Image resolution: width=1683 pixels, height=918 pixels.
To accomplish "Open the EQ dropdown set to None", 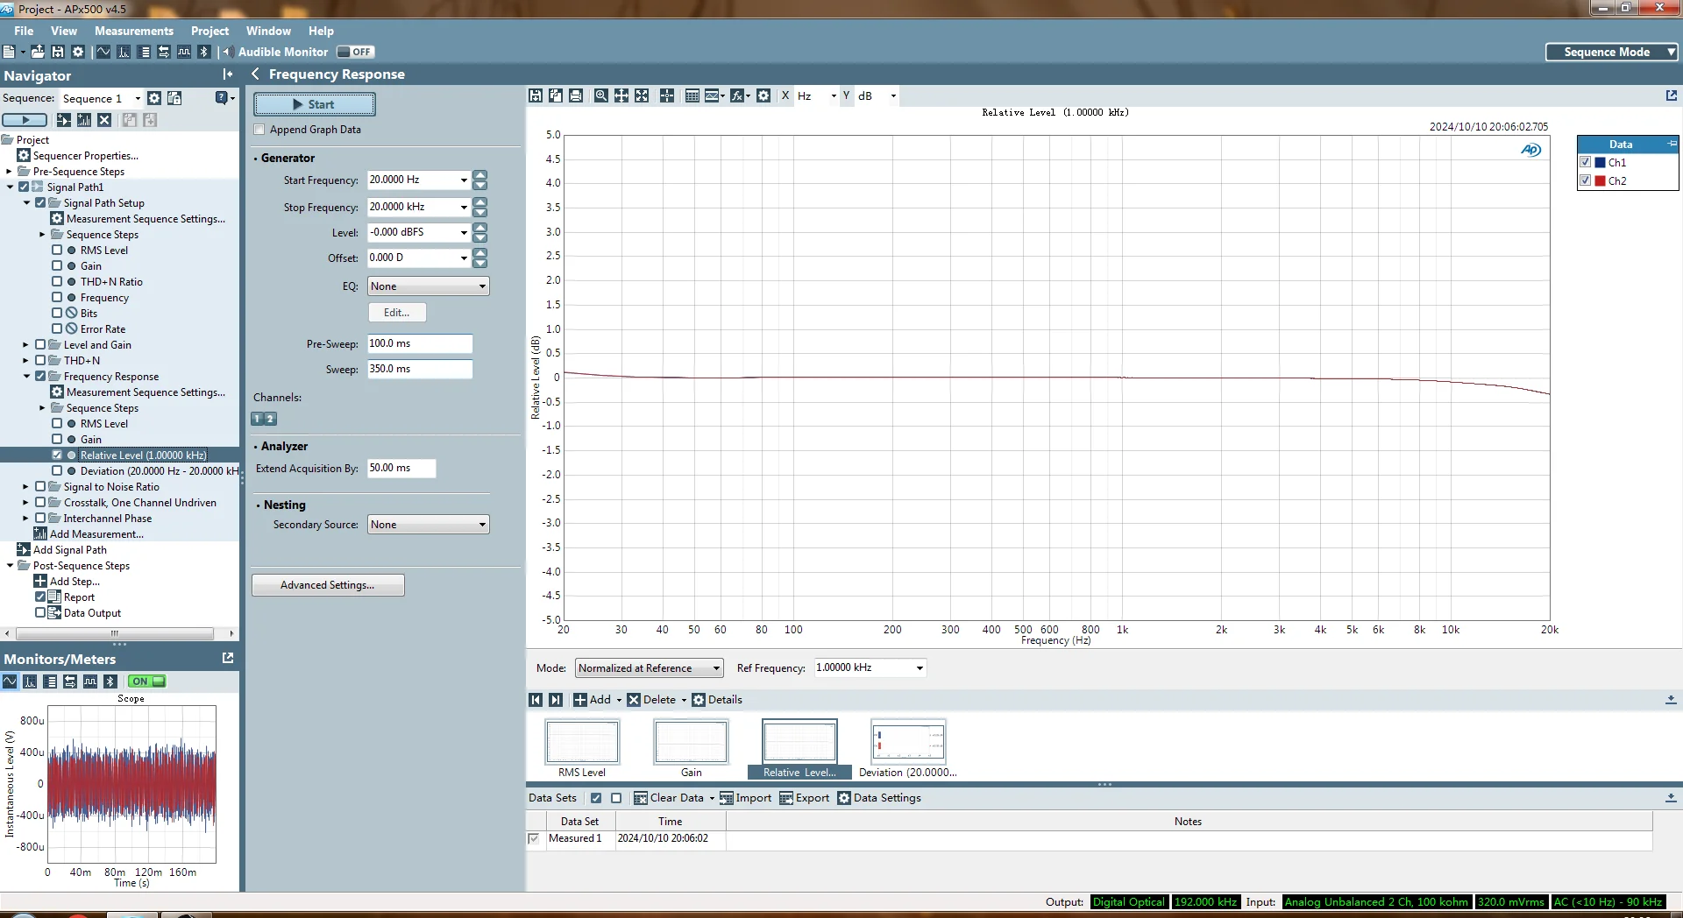I will pos(428,286).
